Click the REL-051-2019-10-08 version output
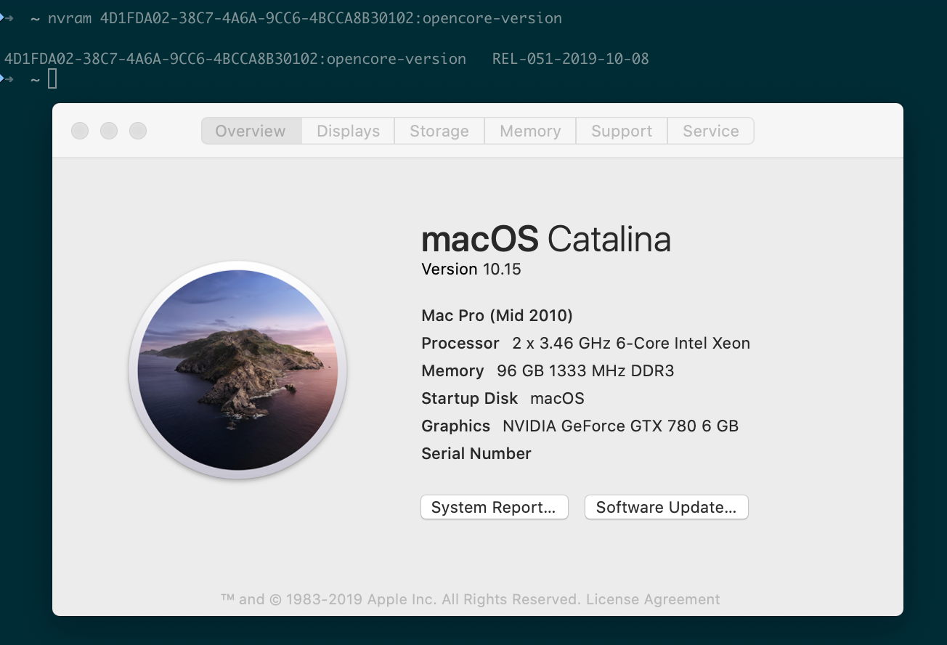 [x=570, y=59]
